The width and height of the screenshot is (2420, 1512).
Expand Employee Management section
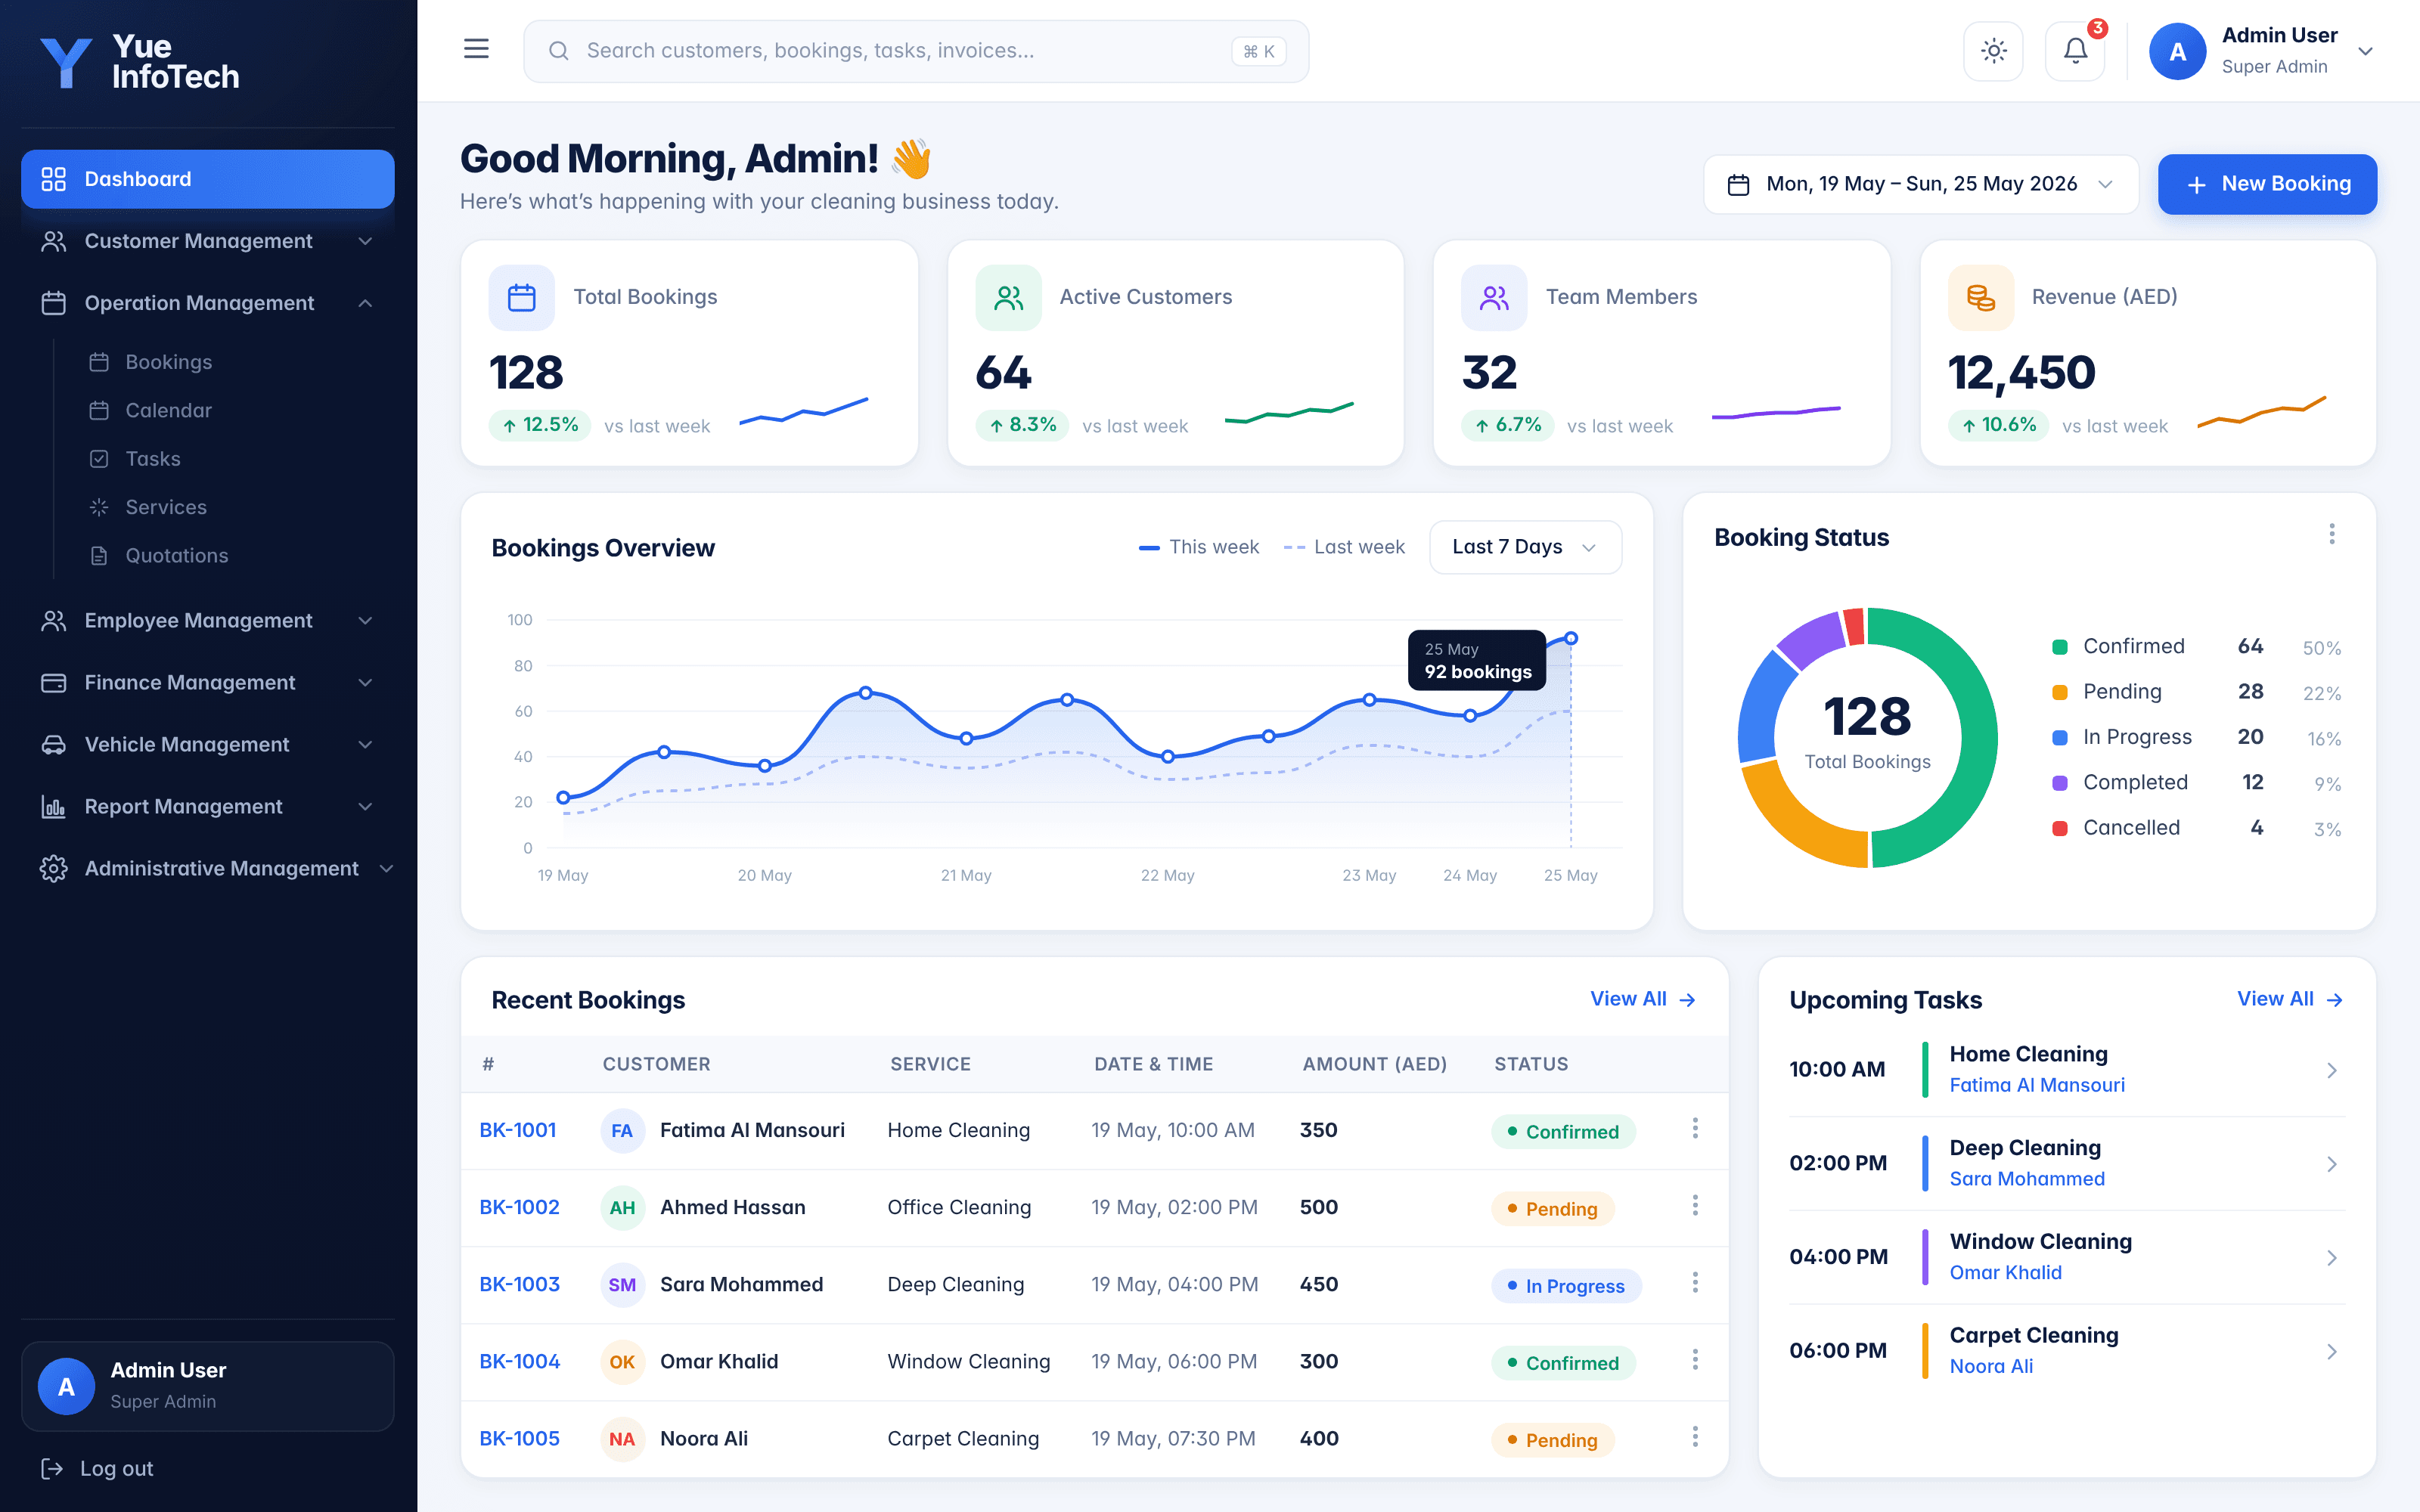[x=207, y=621]
